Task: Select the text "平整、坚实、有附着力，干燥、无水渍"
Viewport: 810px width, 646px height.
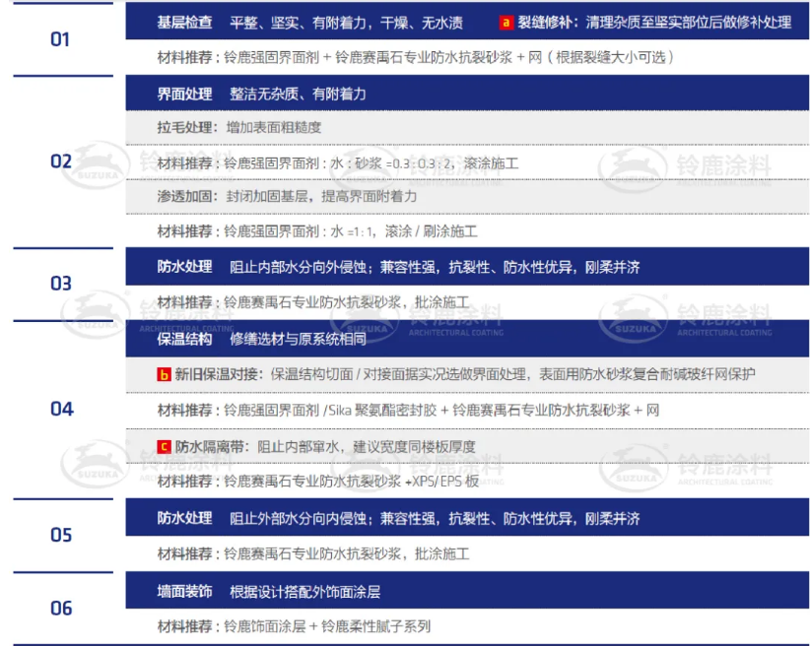Action: [x=346, y=23]
